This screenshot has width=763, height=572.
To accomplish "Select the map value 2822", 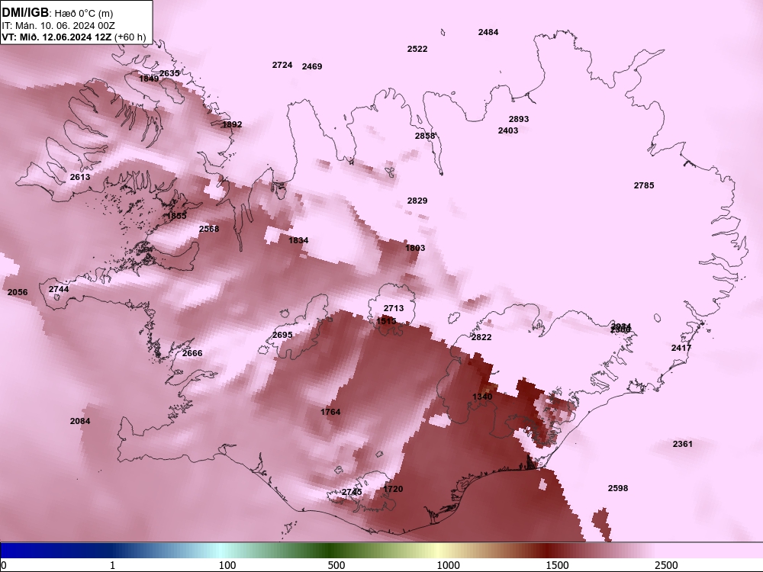I will point(481,337).
